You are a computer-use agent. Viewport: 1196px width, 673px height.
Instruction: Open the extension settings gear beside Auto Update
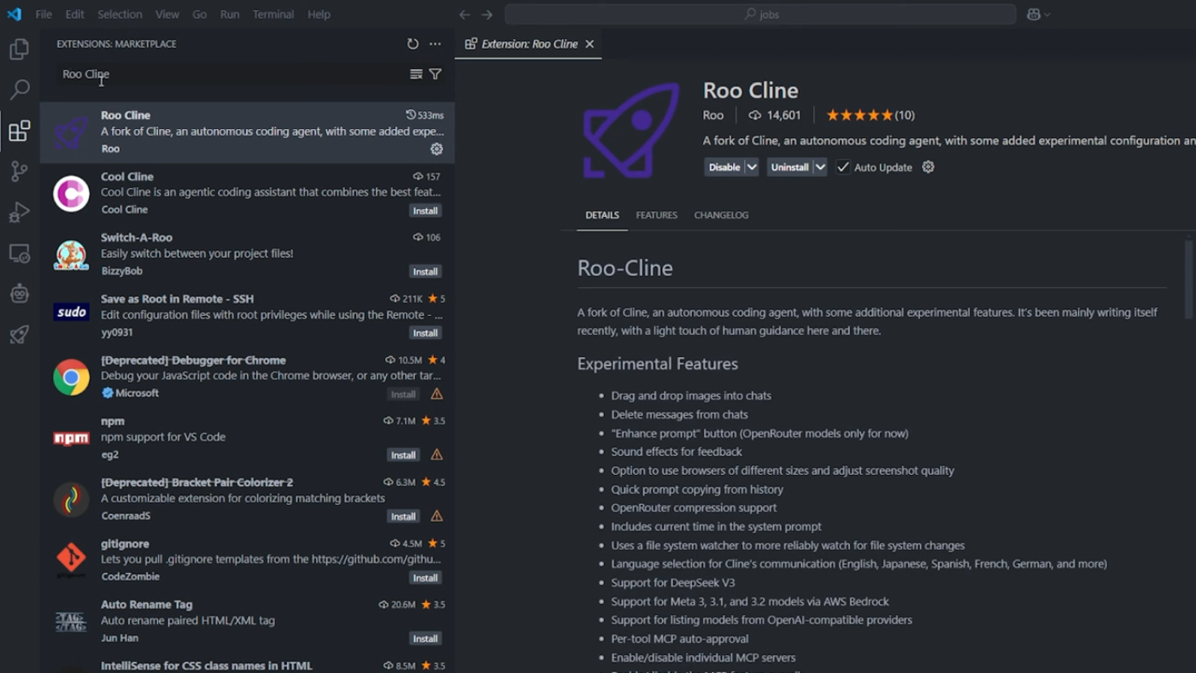point(928,167)
